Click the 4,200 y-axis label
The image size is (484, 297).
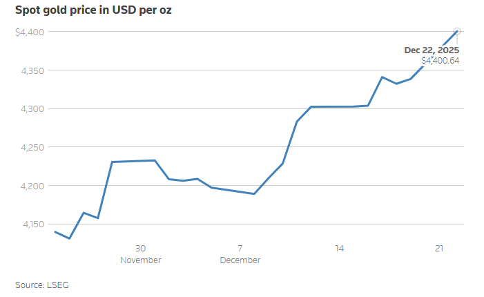(x=32, y=186)
